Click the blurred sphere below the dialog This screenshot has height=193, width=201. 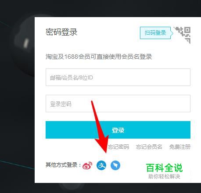72,187
